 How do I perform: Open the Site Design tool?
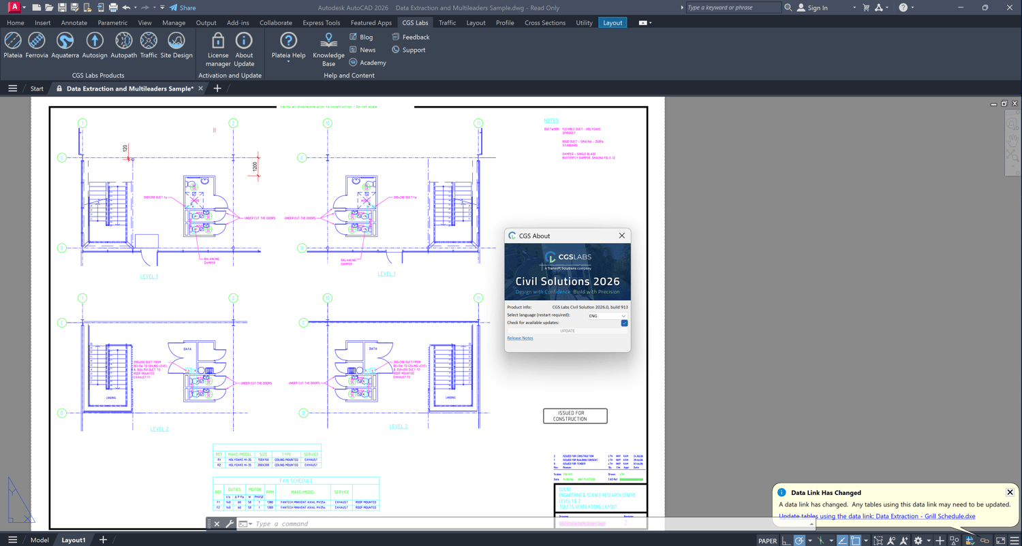(x=176, y=46)
